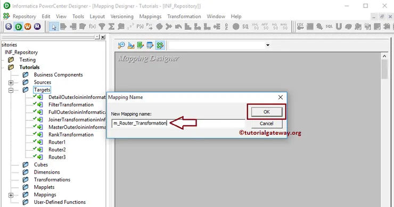Screen dimensions: 394x207
Task: Click the XML SQ transformation icon
Action: click(x=255, y=27)
